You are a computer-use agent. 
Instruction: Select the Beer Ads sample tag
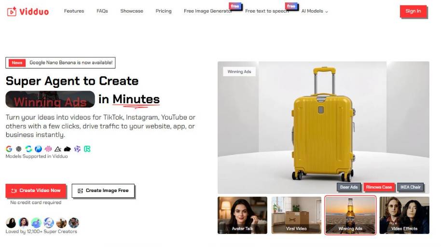coord(349,187)
